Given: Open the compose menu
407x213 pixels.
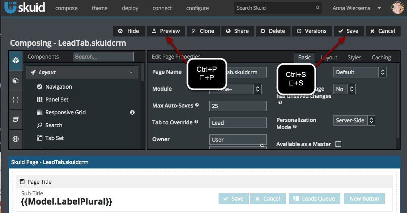Looking at the screenshot, I should point(66,8).
